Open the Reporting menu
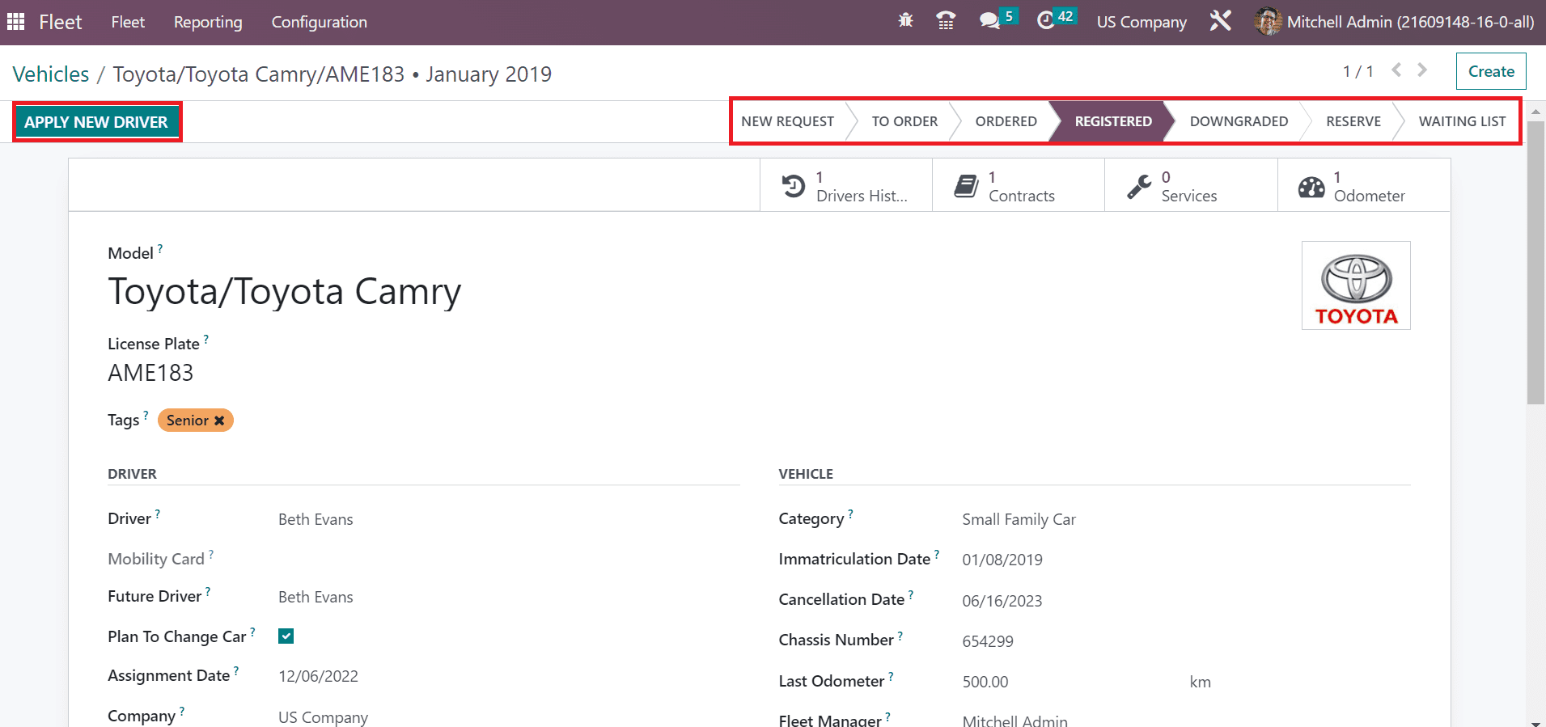The width and height of the screenshot is (1546, 727). coord(208,22)
